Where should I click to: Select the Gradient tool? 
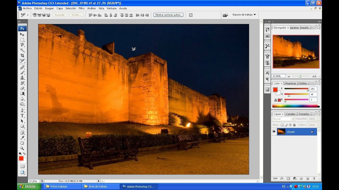tap(22, 93)
